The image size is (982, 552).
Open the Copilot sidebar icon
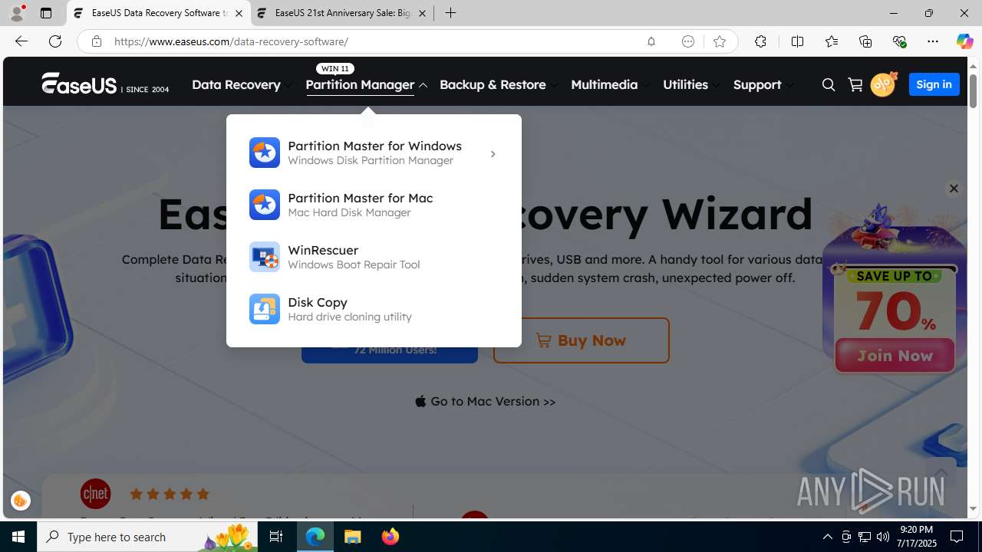[964, 41]
